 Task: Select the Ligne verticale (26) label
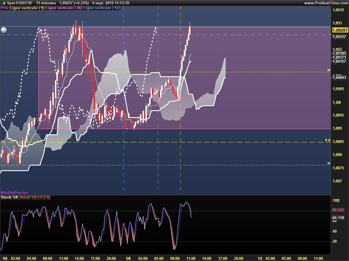pyautogui.click(x=64, y=8)
